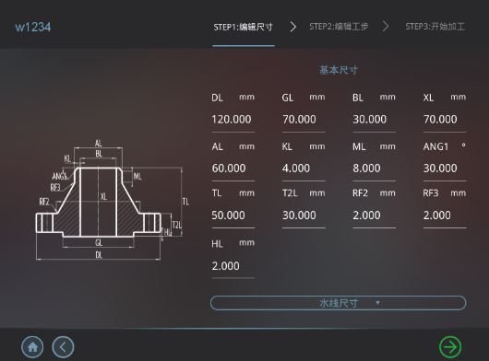Edit the TL value 50.000
Viewport: 489px width, 361px height.
(233, 215)
